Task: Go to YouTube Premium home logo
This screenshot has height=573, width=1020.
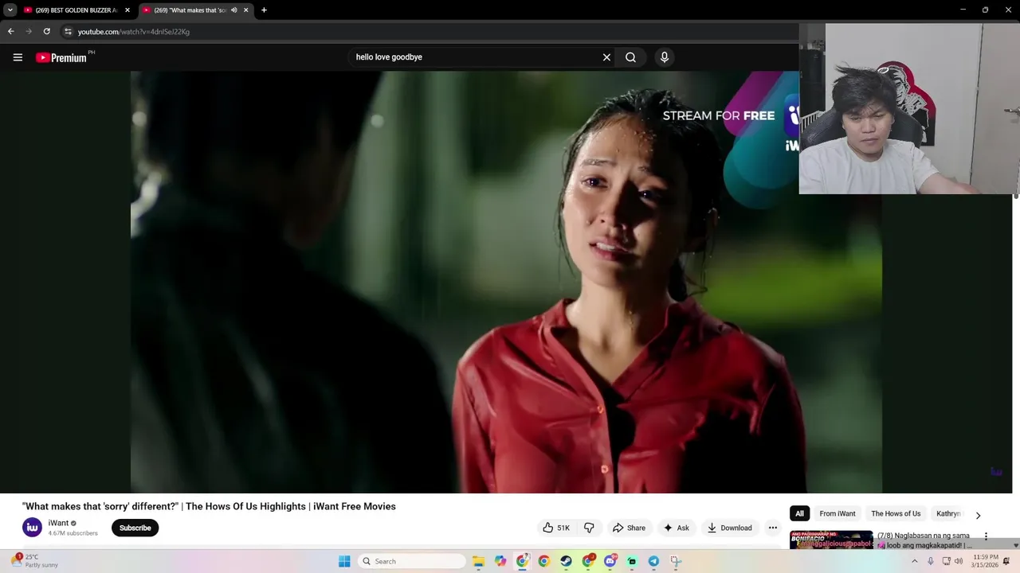Action: click(61, 57)
